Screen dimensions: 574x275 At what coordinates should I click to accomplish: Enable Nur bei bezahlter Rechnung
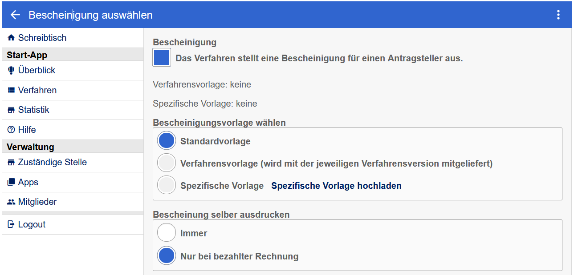coord(166,255)
